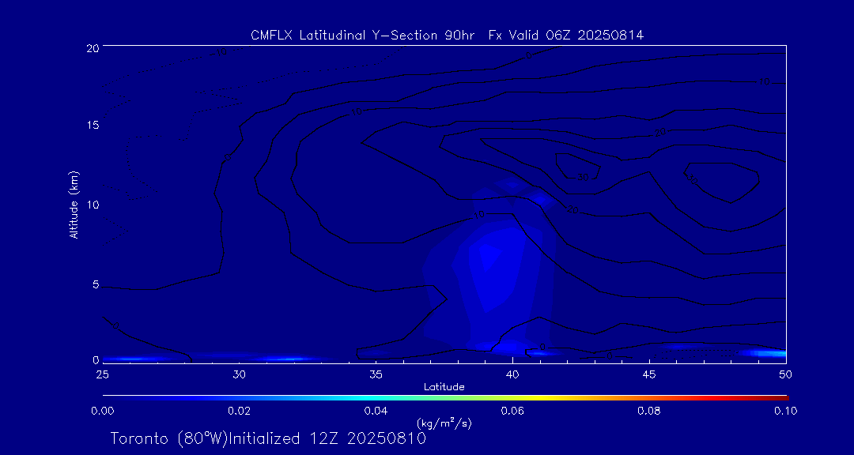Click the Toronto (80°W) initialization caption
The height and width of the screenshot is (455, 854).
click(268, 438)
